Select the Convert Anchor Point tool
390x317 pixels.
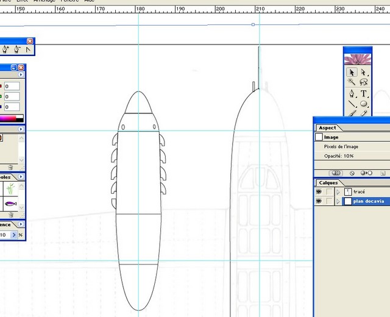(x=28, y=50)
